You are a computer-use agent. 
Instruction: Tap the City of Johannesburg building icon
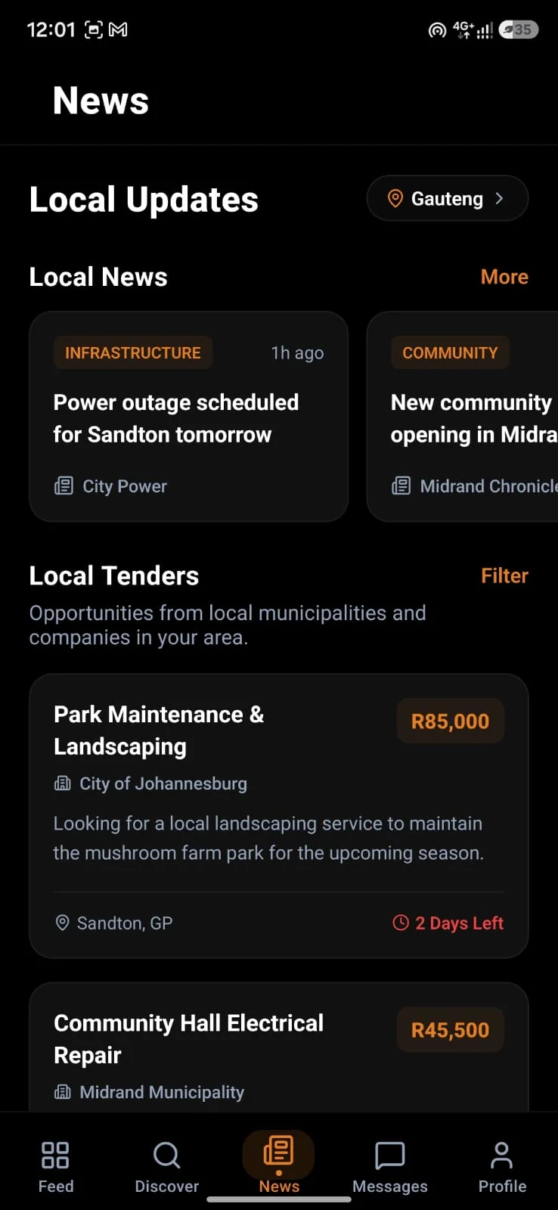point(63,783)
